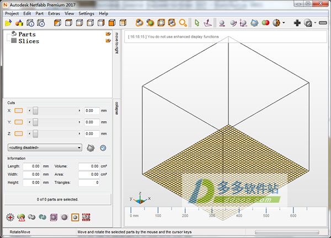Screen dimensions: 331x238
Task: Click the xyz axis orientation gizmo
Action: coord(140,198)
